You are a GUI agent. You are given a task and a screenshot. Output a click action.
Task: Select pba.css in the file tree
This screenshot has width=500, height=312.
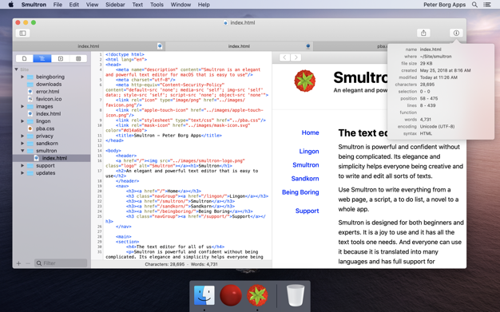(x=45, y=128)
